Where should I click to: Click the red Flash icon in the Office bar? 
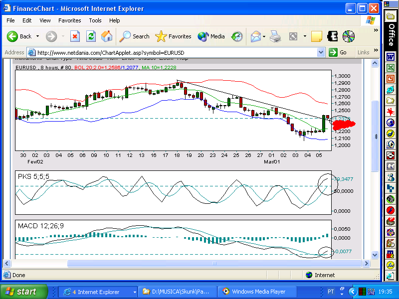pyautogui.click(x=391, y=210)
